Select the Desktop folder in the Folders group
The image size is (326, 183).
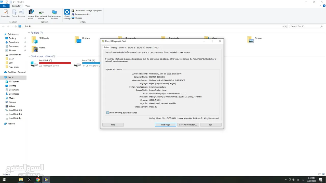82,39
